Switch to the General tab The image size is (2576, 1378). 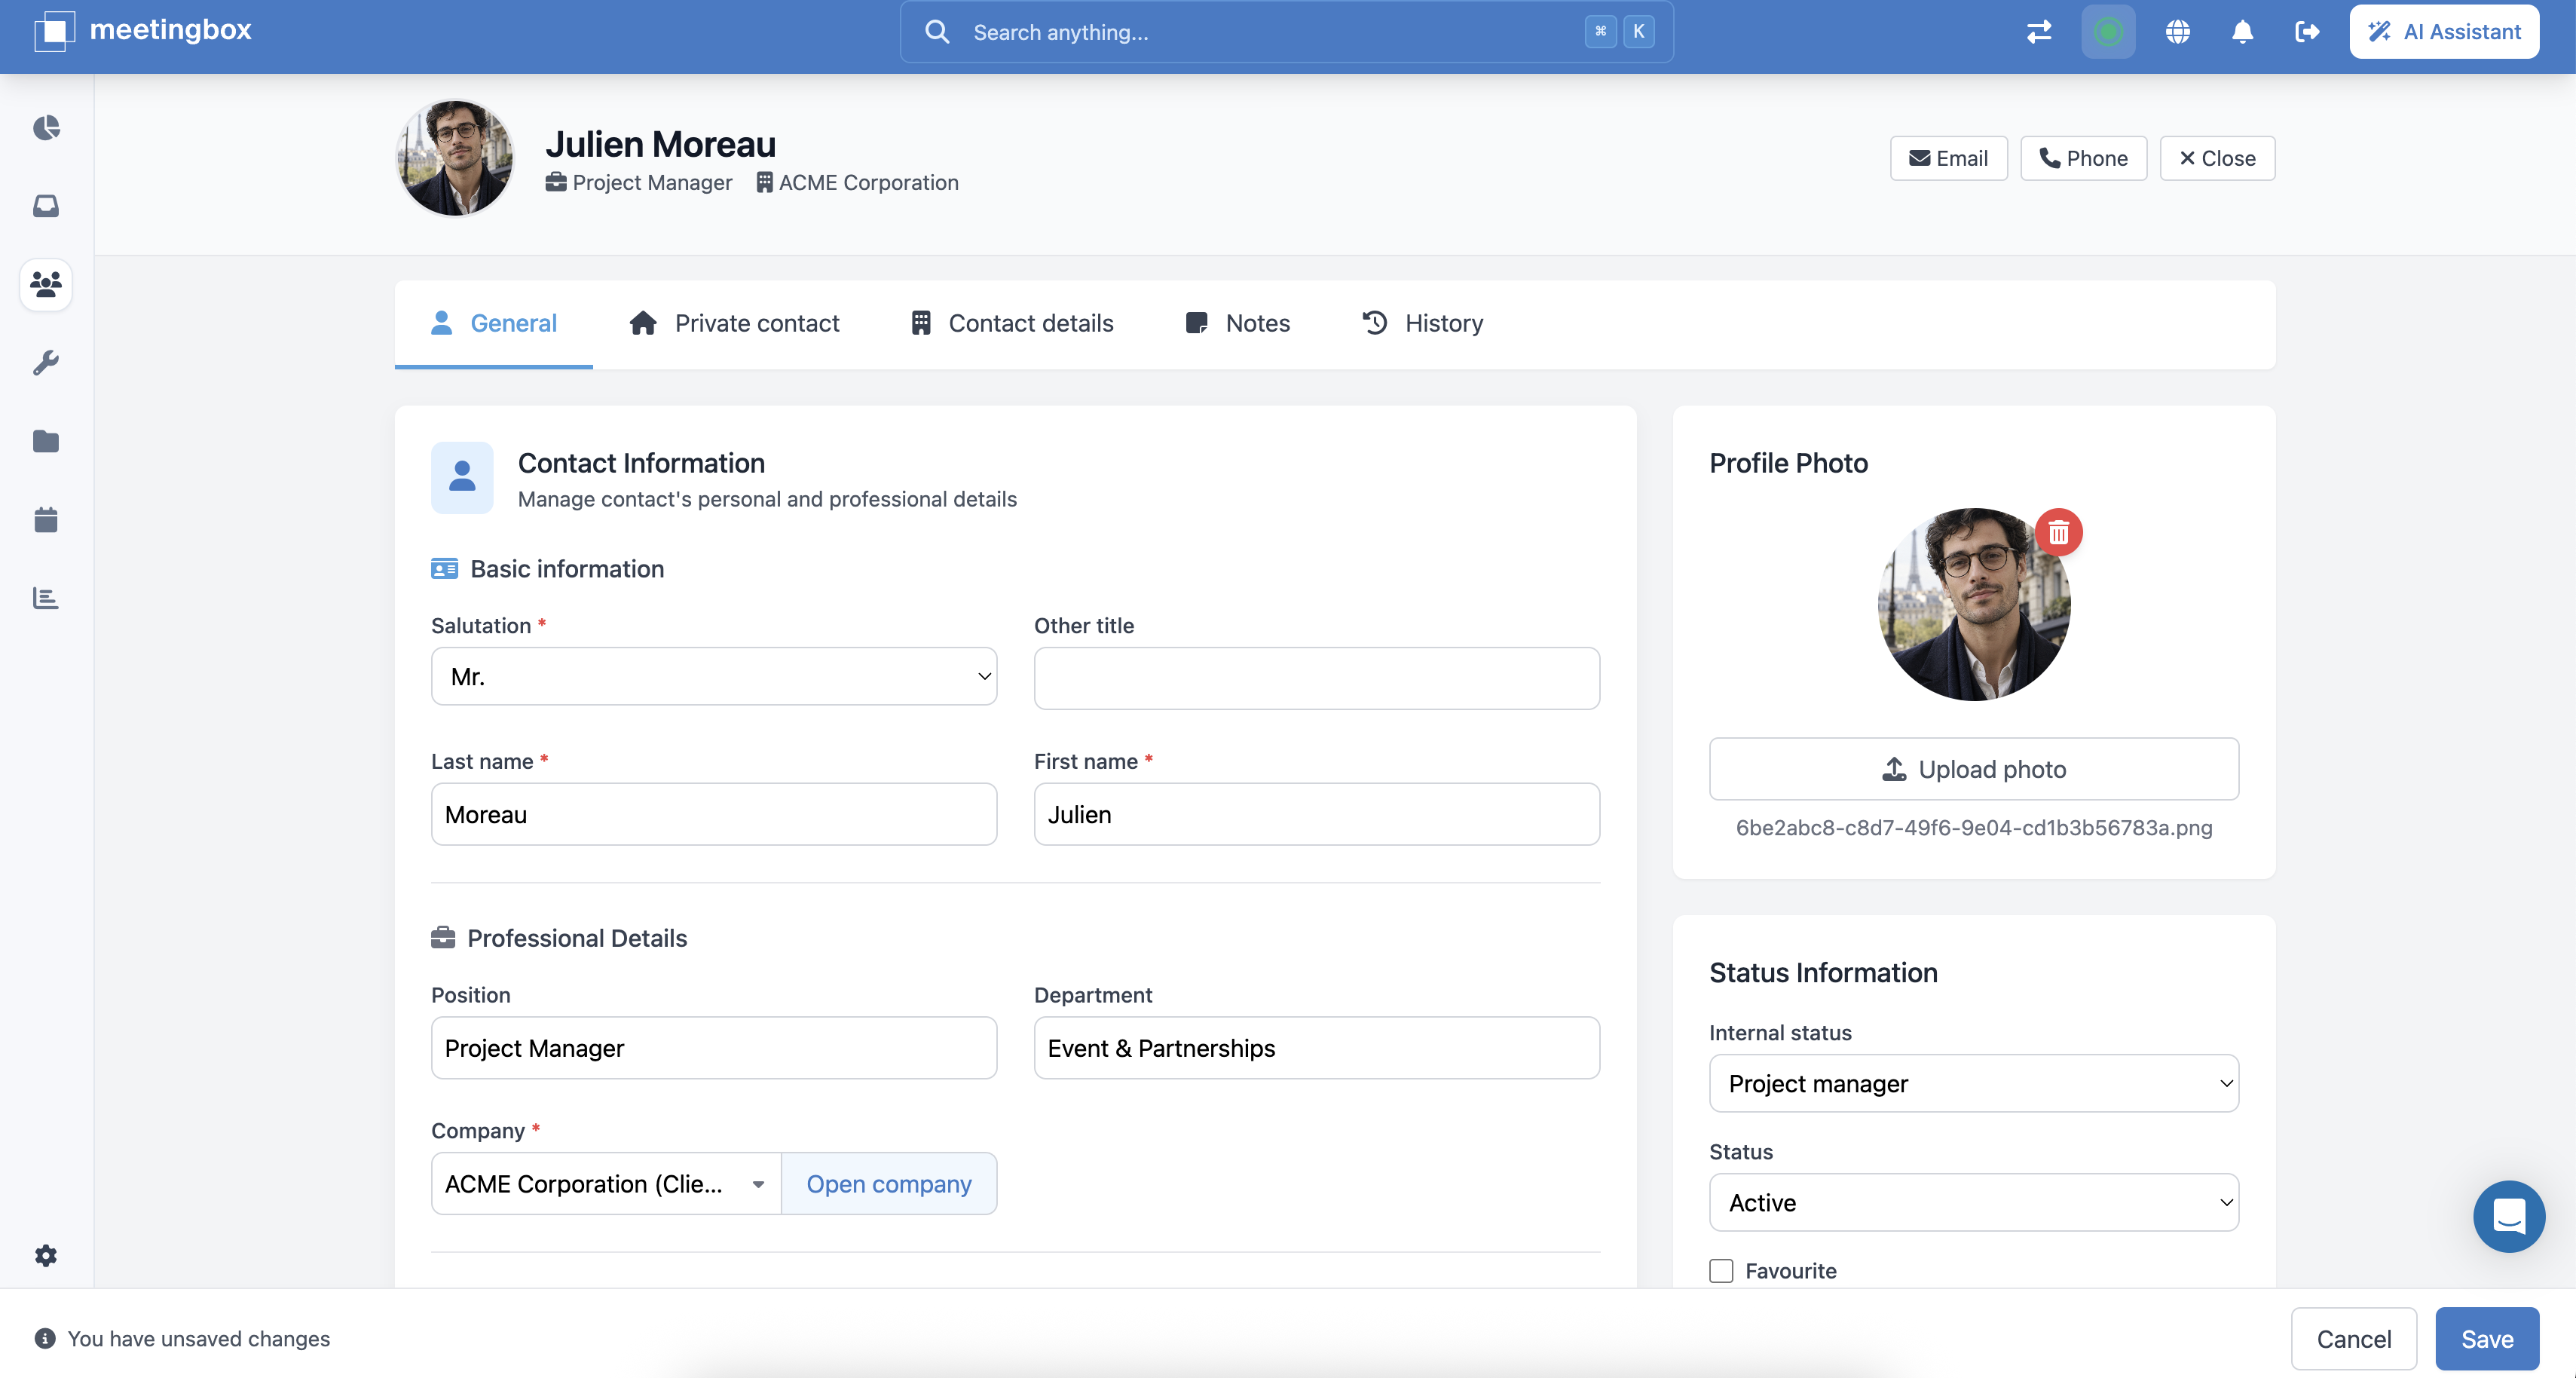(494, 323)
